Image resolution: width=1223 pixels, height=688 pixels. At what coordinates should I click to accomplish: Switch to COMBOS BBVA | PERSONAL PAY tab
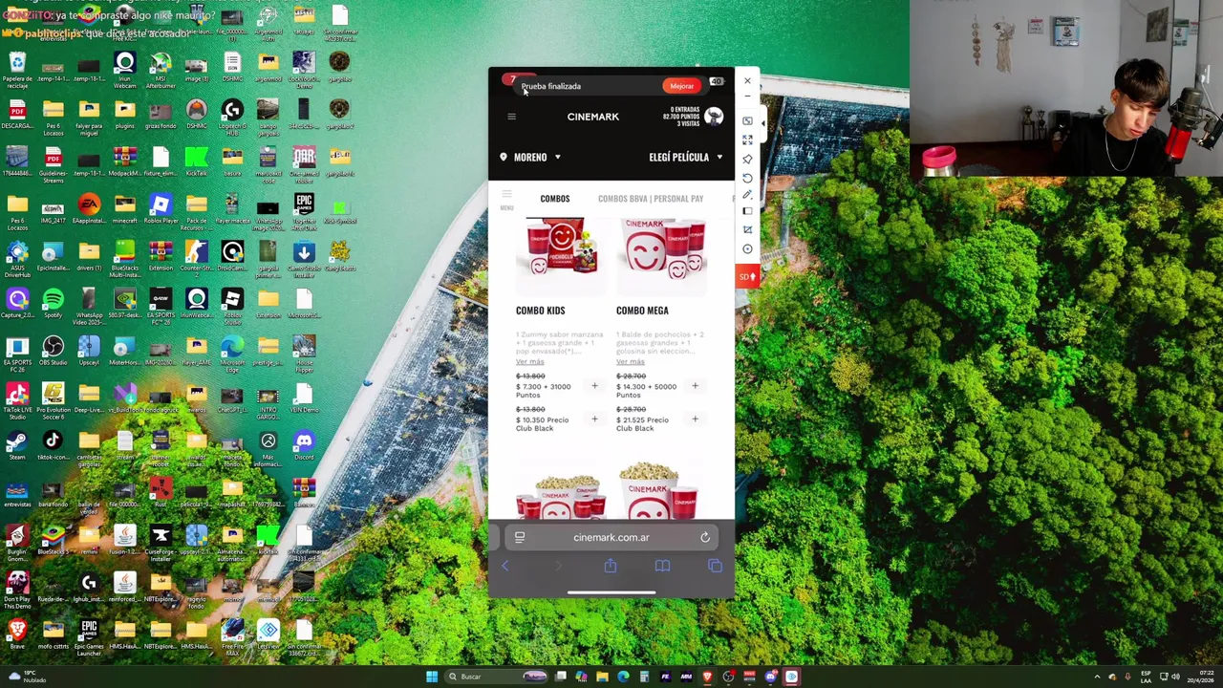651,199
